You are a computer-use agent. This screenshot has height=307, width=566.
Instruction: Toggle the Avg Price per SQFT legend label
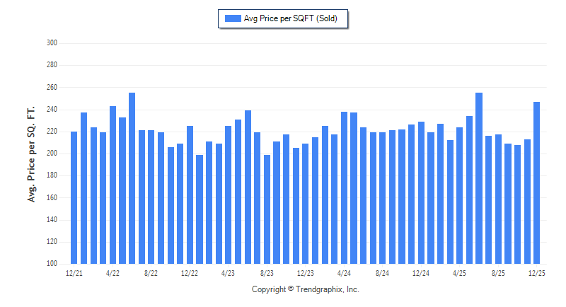click(292, 18)
